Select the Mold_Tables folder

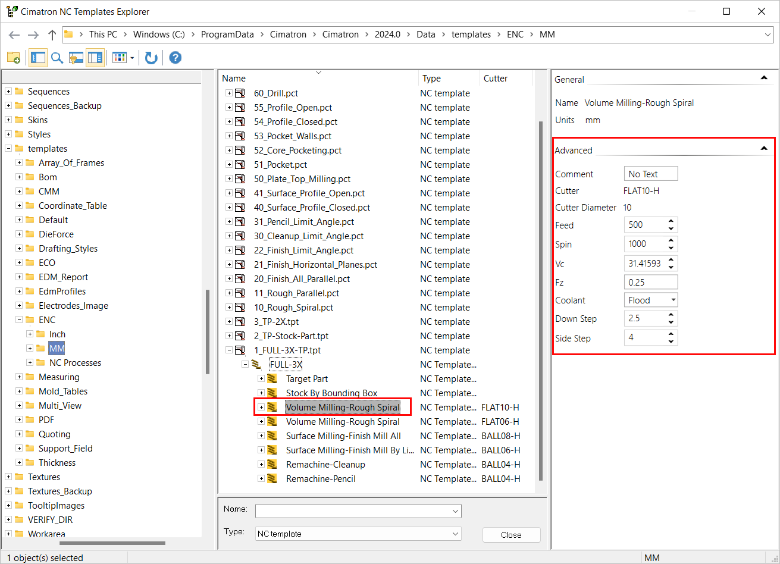tap(63, 391)
